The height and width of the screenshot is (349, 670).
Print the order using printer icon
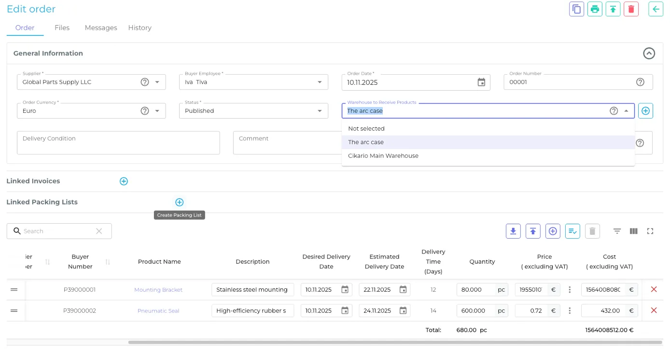595,9
